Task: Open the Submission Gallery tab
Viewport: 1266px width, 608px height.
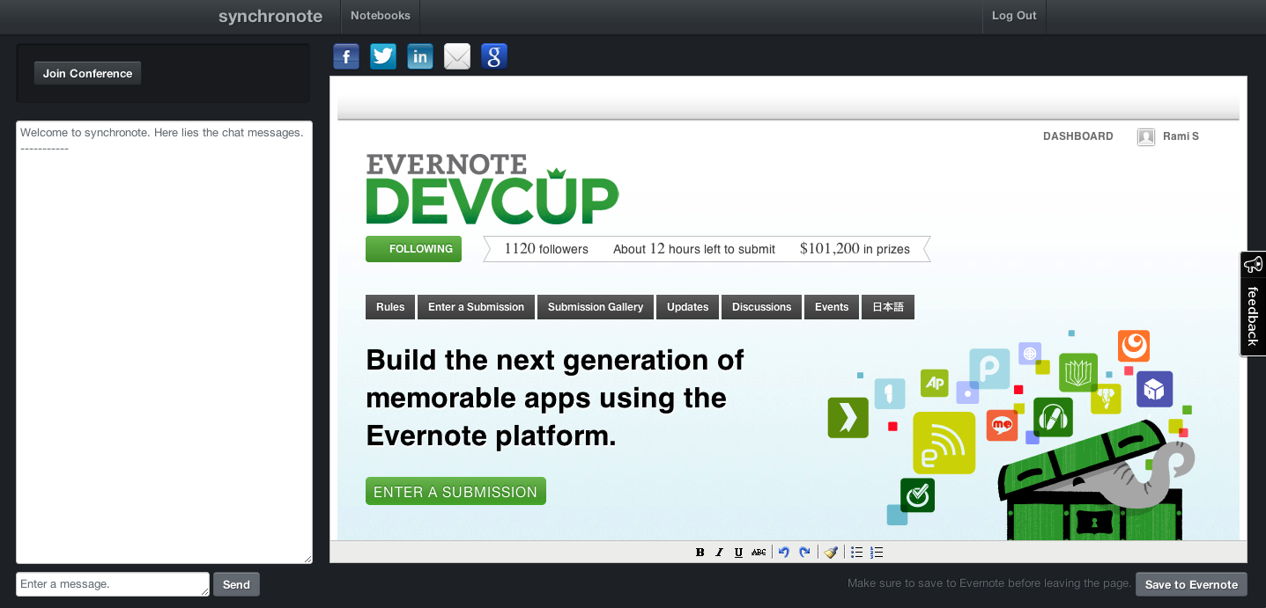Action: click(x=596, y=307)
